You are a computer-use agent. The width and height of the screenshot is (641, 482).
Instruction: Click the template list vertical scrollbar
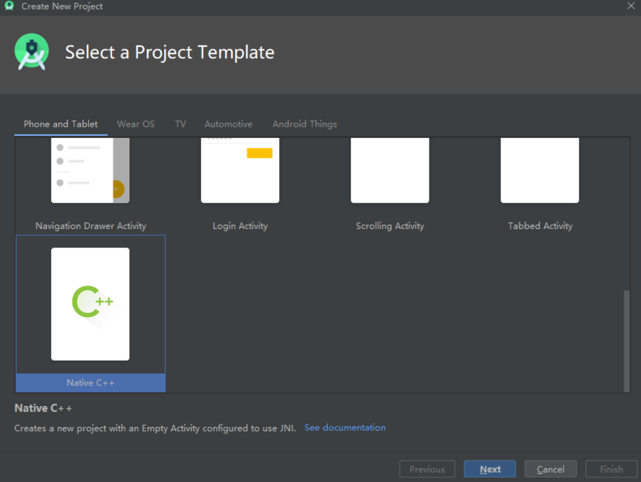(626, 340)
